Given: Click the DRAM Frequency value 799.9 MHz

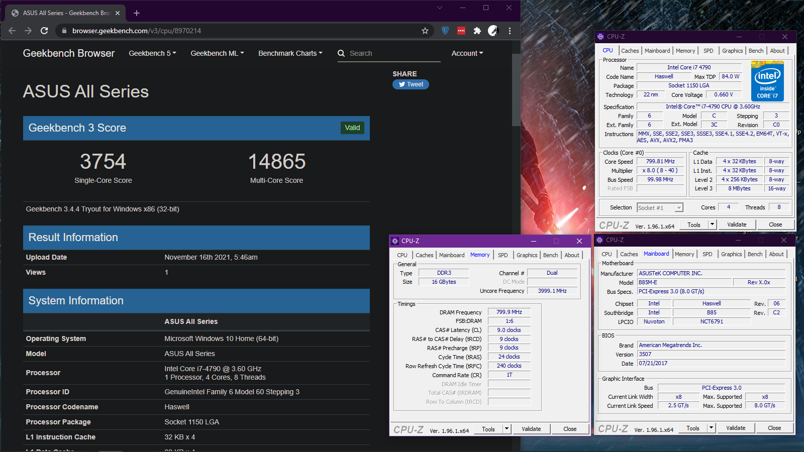Looking at the screenshot, I should point(509,312).
